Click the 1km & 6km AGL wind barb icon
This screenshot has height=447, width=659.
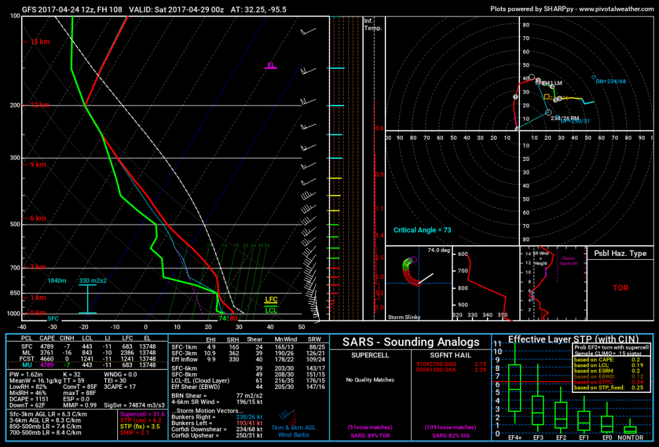point(287,415)
